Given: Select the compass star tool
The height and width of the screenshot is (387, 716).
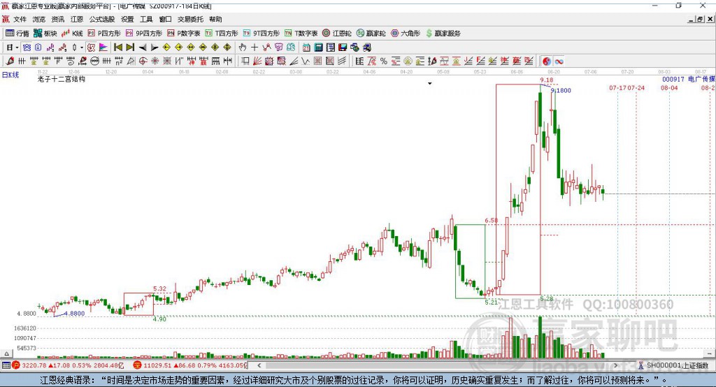Looking at the screenshot, I should tap(155, 61).
